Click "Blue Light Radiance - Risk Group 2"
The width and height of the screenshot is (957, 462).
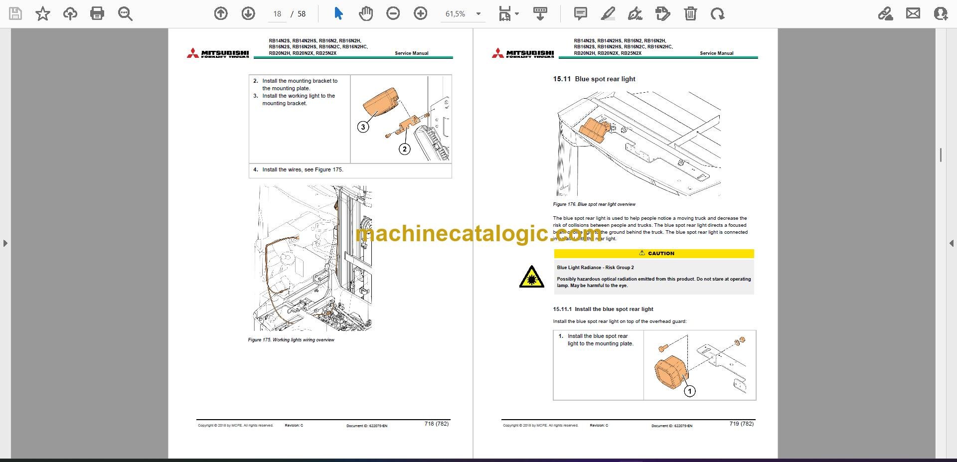596,268
